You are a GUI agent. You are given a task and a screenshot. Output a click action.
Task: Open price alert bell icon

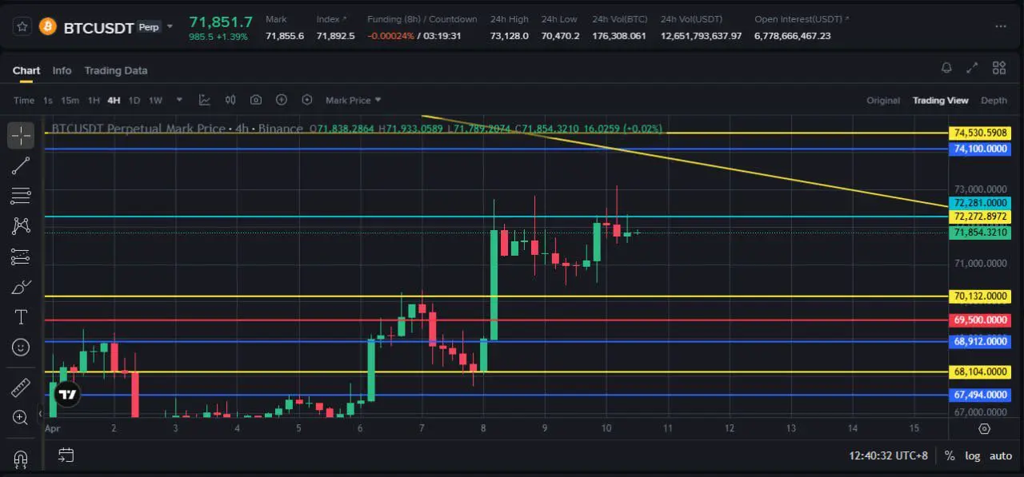[x=946, y=69]
